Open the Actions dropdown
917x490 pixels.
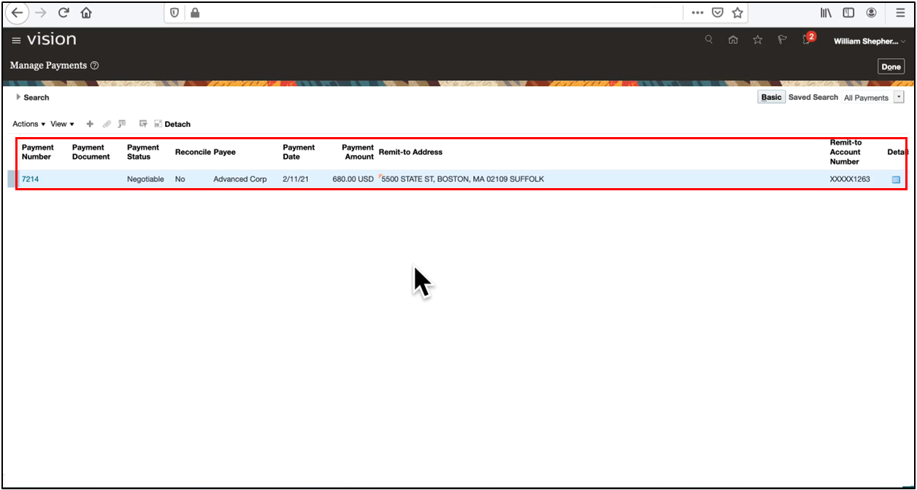[x=28, y=124]
